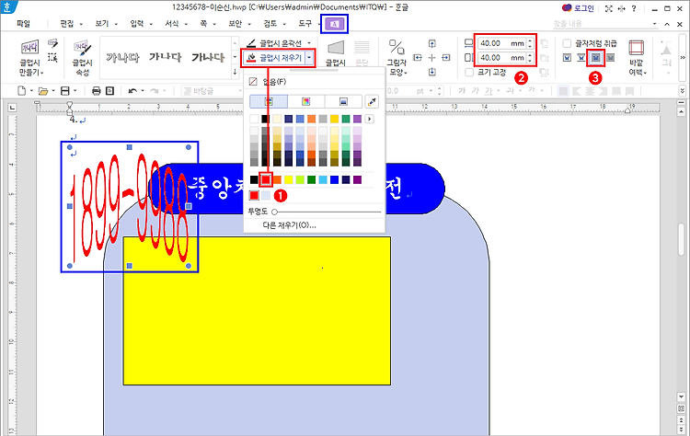Expand the save dropdown arrow
The height and width of the screenshot is (436, 690).
coord(75,91)
